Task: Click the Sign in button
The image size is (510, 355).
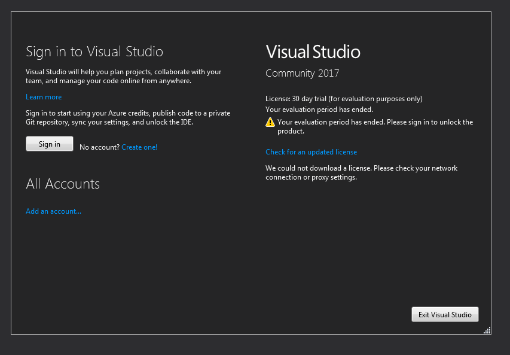Action: 50,144
